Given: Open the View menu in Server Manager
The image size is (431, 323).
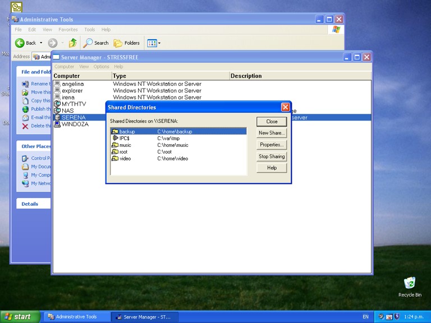Looking at the screenshot, I should pyautogui.click(x=84, y=67).
